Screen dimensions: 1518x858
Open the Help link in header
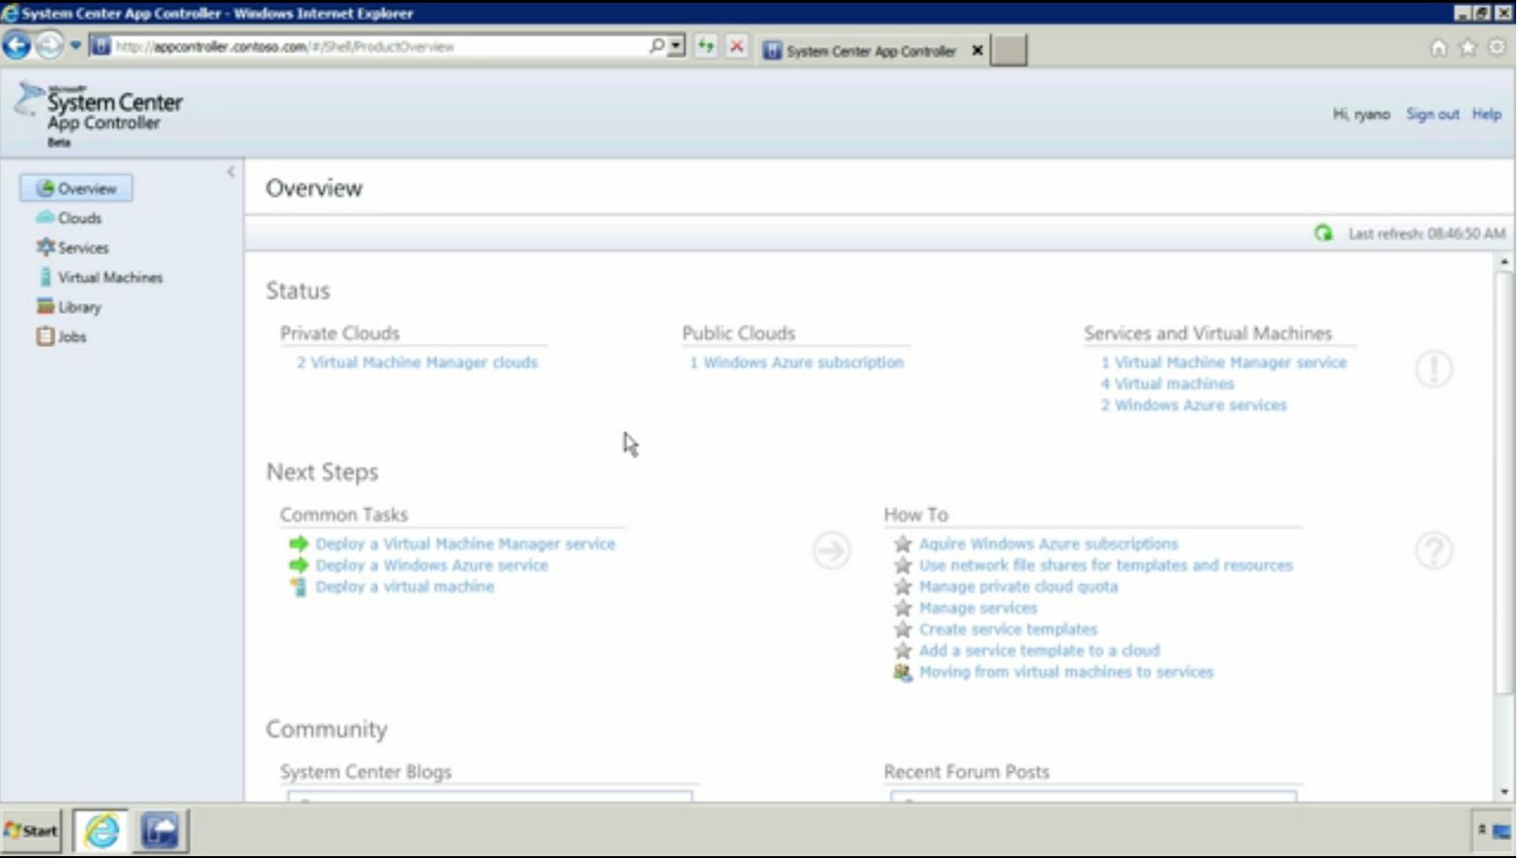pos(1486,114)
